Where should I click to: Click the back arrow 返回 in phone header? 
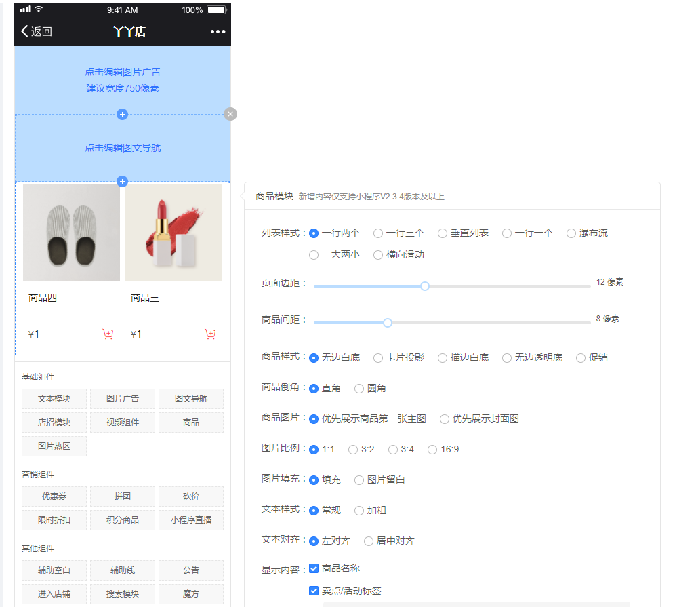(x=36, y=31)
